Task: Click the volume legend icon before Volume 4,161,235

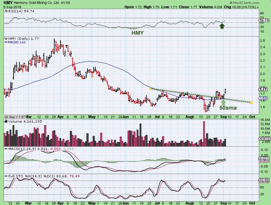Action: [x=6, y=122]
